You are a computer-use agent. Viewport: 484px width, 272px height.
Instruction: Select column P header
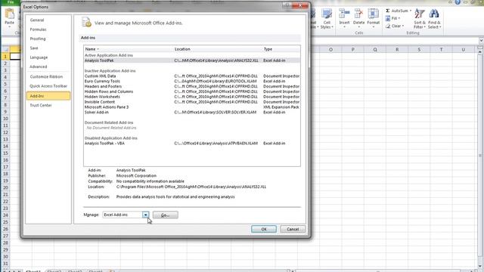pos(353,49)
